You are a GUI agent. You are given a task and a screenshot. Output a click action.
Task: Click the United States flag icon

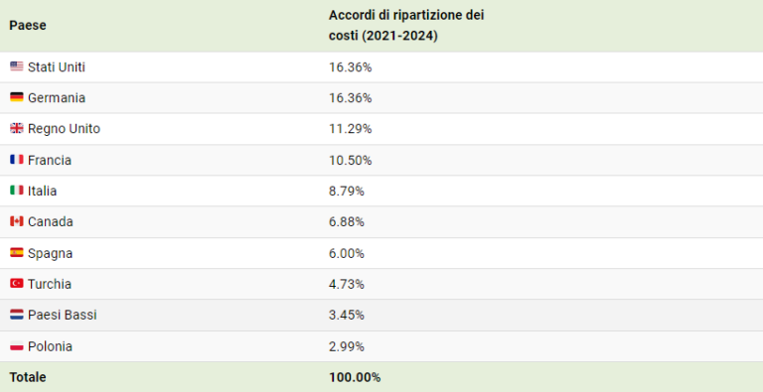pyautogui.click(x=17, y=66)
